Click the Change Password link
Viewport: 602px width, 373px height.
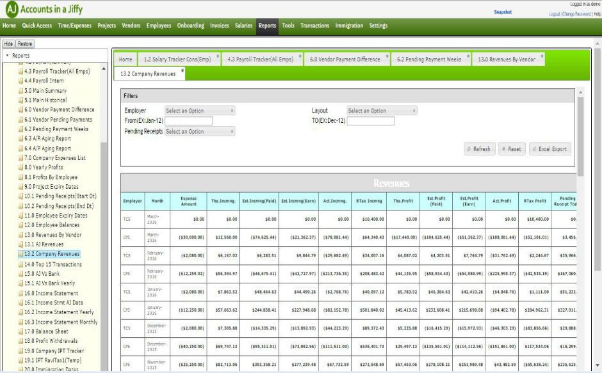point(576,14)
